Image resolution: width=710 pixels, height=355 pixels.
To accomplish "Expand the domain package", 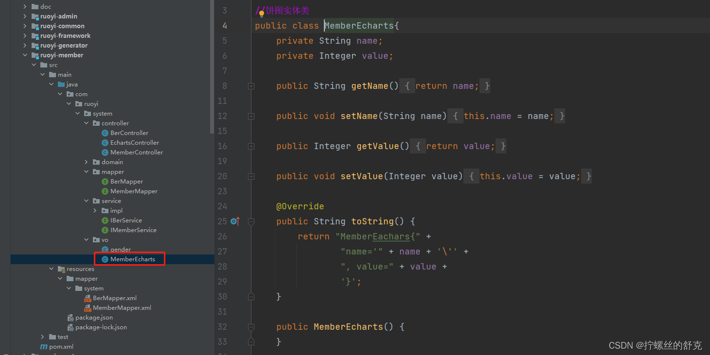I will coord(87,162).
